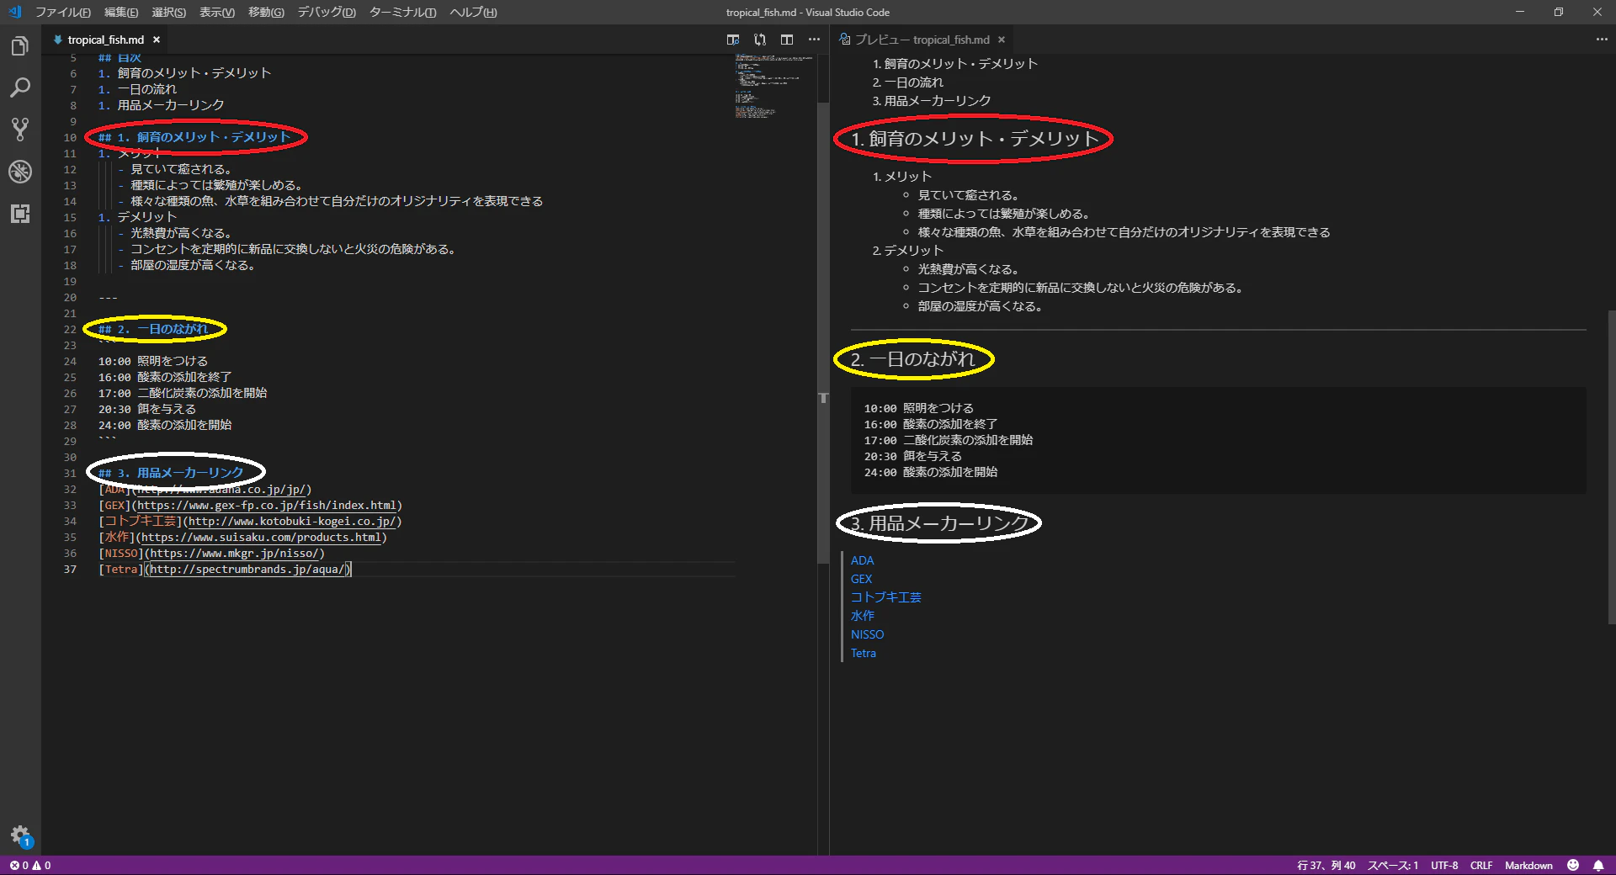
Task: Click preview list item '2. デメリット'
Action: [x=907, y=251]
